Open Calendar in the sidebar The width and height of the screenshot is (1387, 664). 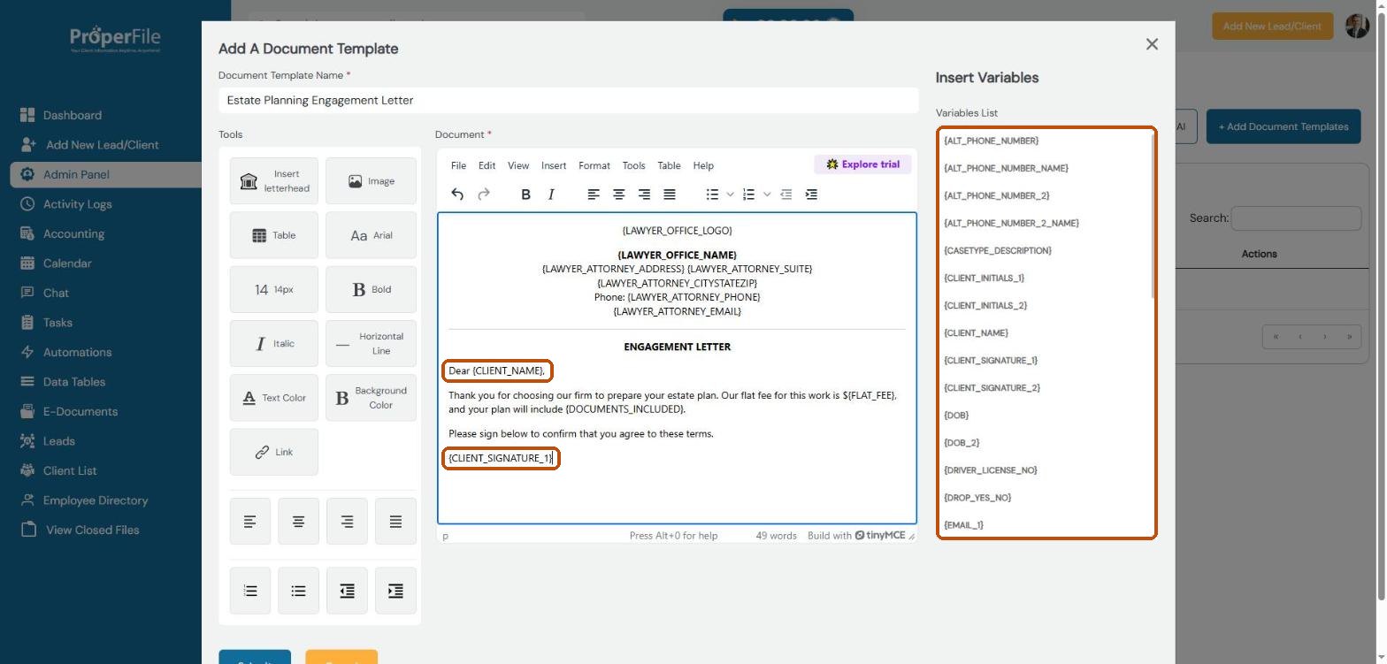(x=67, y=263)
